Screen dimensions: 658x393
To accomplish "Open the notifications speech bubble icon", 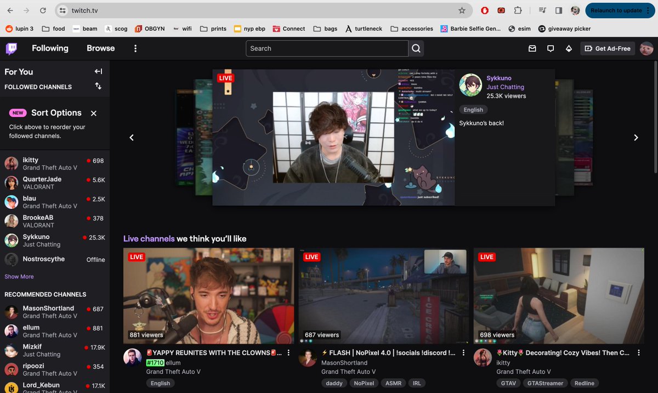I will tap(551, 49).
